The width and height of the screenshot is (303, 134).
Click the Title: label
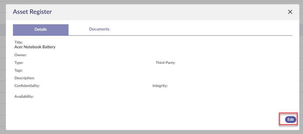point(19,42)
